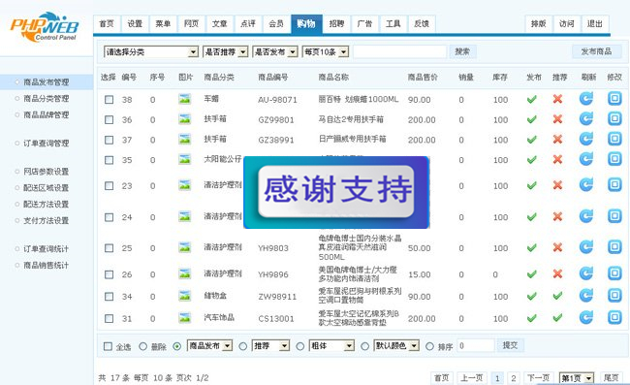This screenshot has height=385, width=630.
Task: Open the 请选择分类 category dropdown
Action: (x=151, y=51)
